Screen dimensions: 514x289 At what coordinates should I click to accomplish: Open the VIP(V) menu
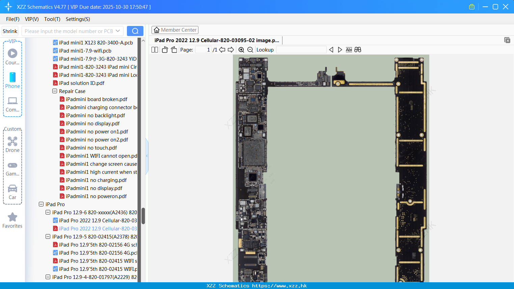(32, 19)
